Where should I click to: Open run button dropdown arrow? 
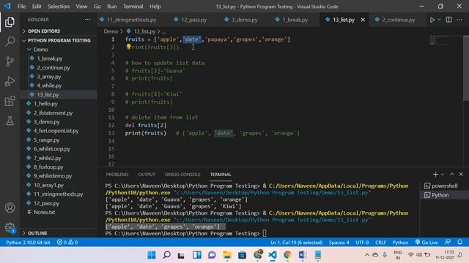coord(439,20)
